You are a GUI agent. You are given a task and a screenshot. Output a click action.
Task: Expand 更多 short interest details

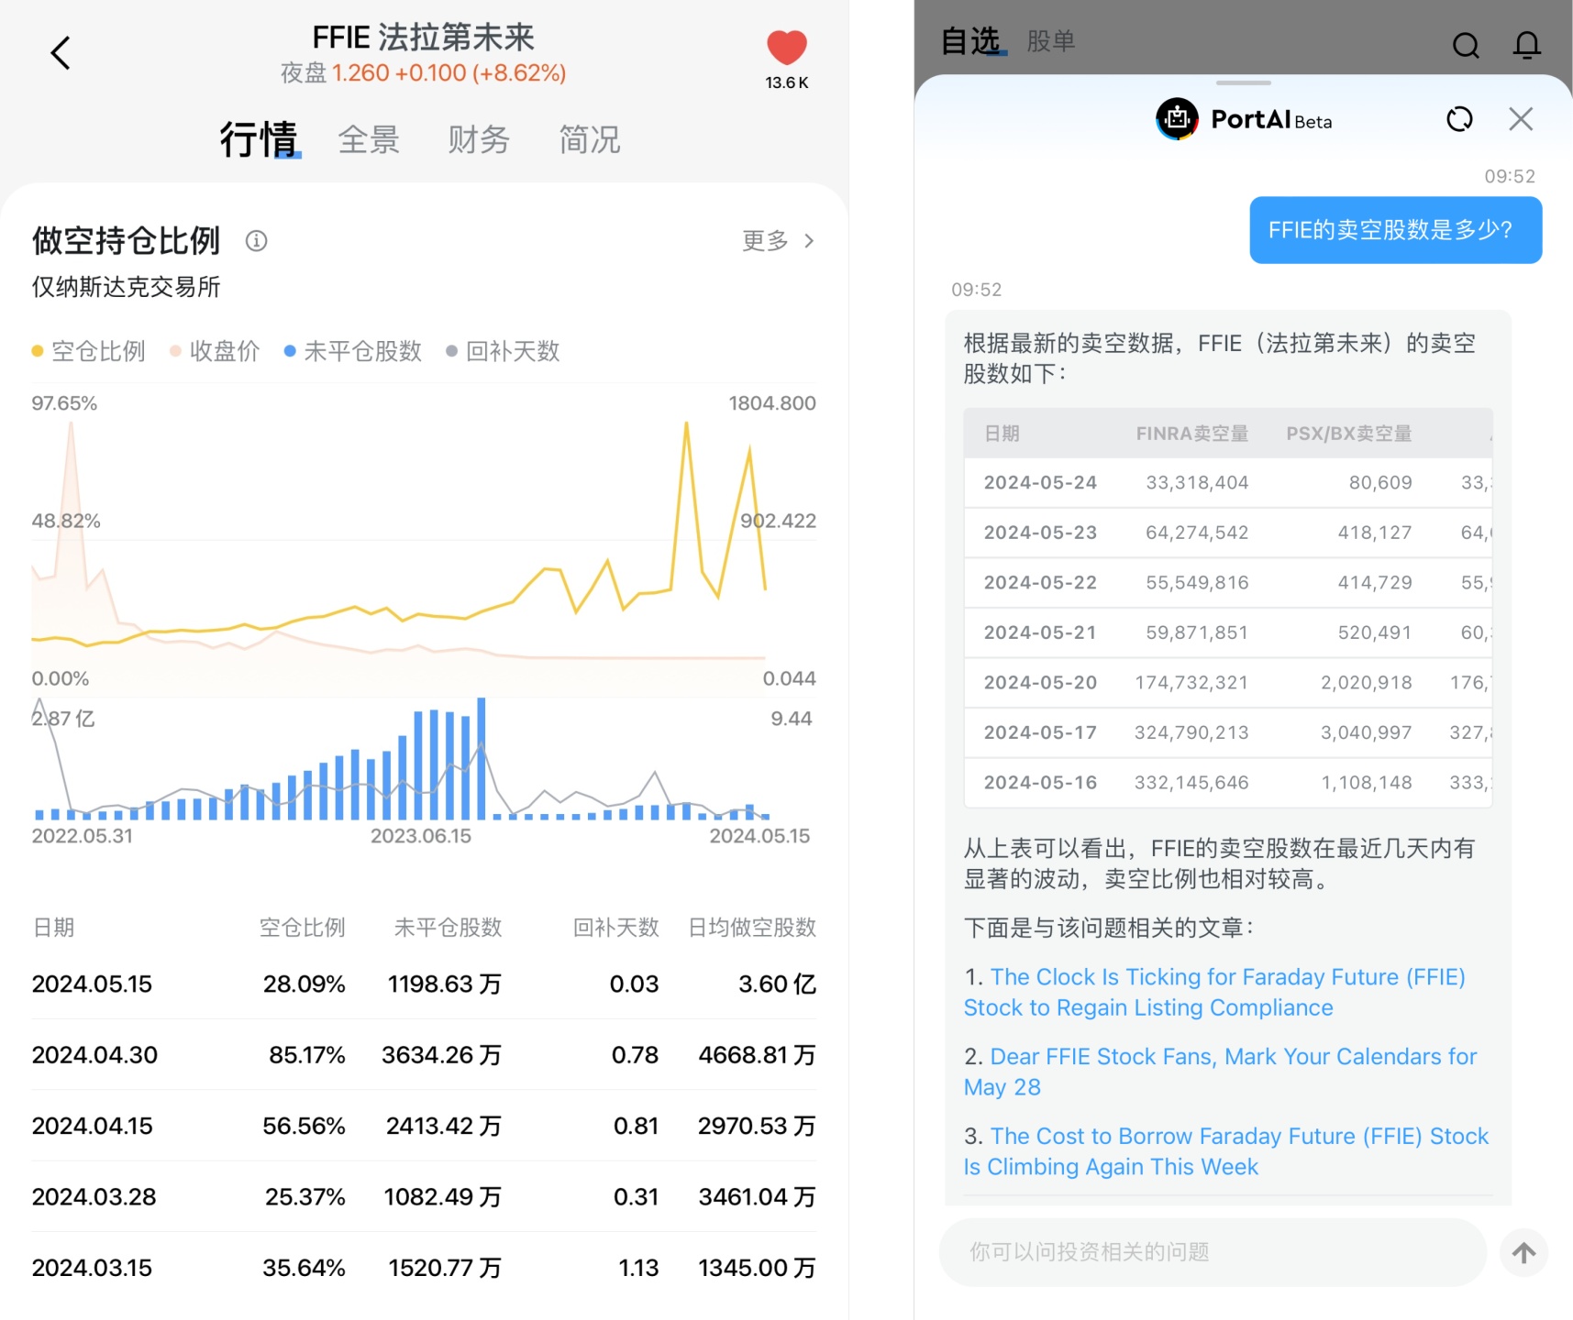pos(777,241)
